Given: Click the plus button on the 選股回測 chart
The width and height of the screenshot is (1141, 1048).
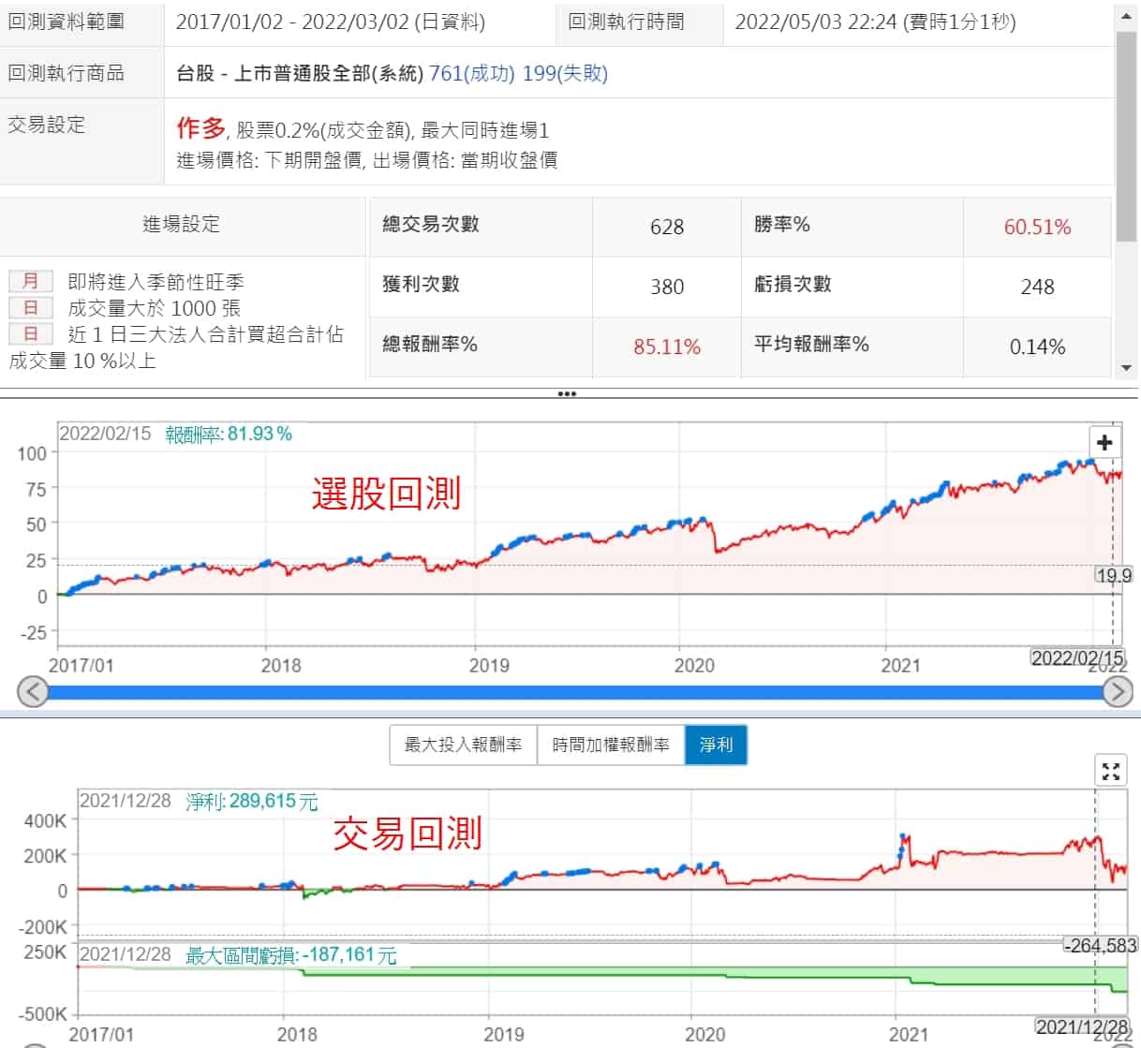Looking at the screenshot, I should click(x=1104, y=442).
